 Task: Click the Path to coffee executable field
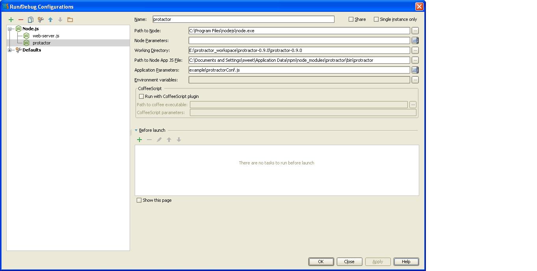(299, 105)
